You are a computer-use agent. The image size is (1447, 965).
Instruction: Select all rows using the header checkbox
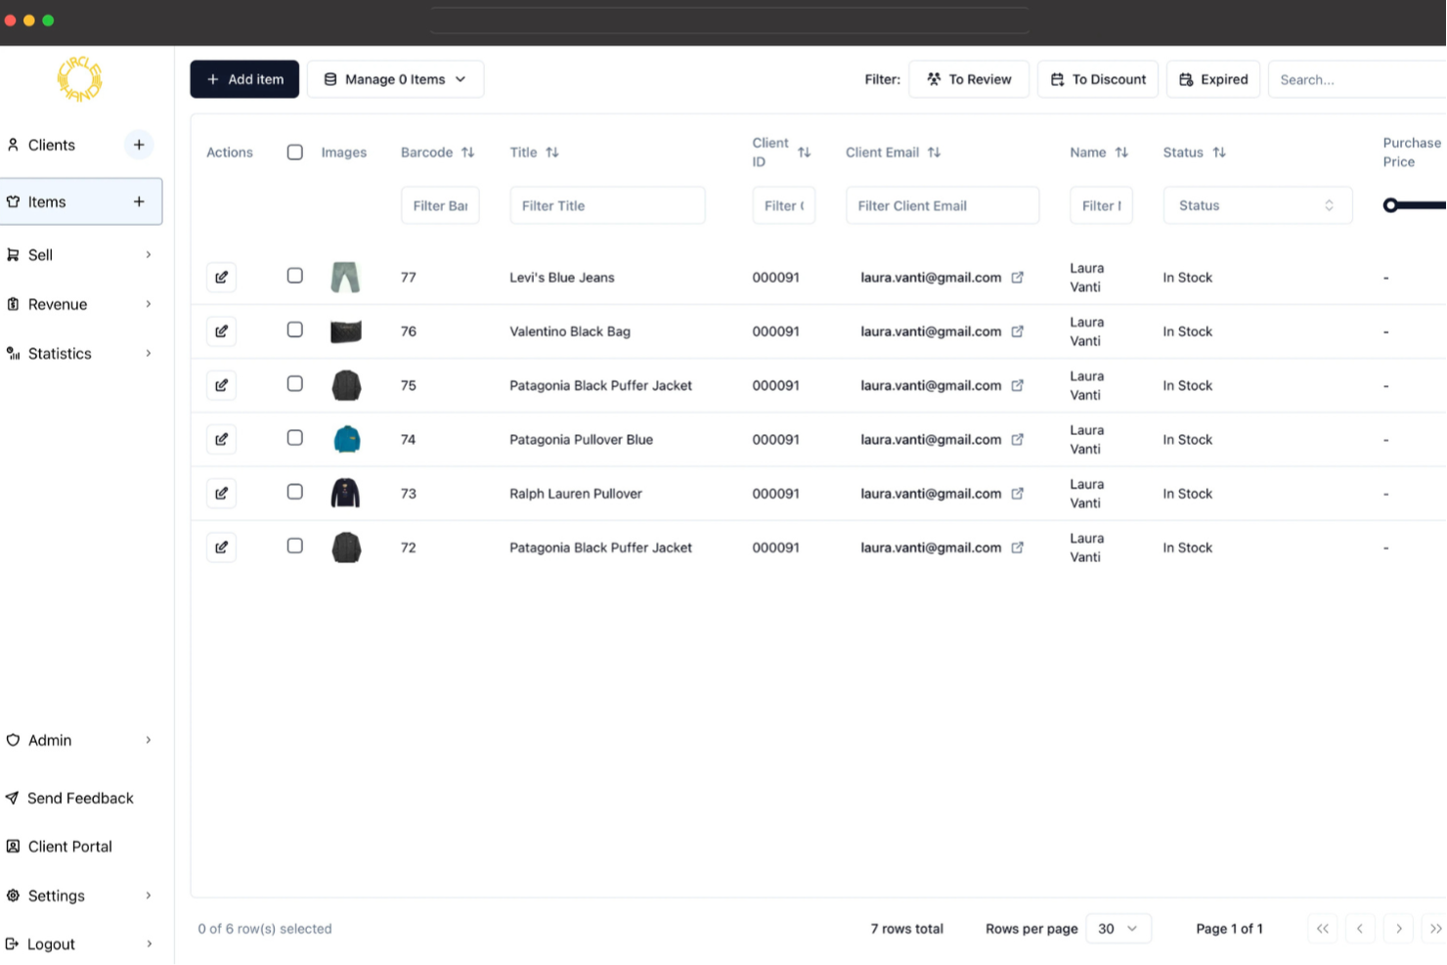coord(294,152)
